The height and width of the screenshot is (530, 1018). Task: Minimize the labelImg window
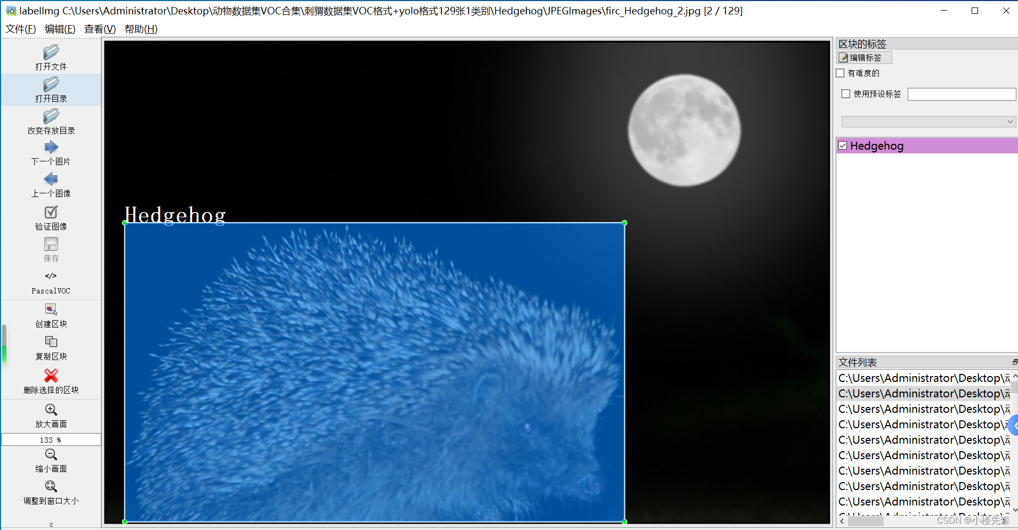pos(944,11)
